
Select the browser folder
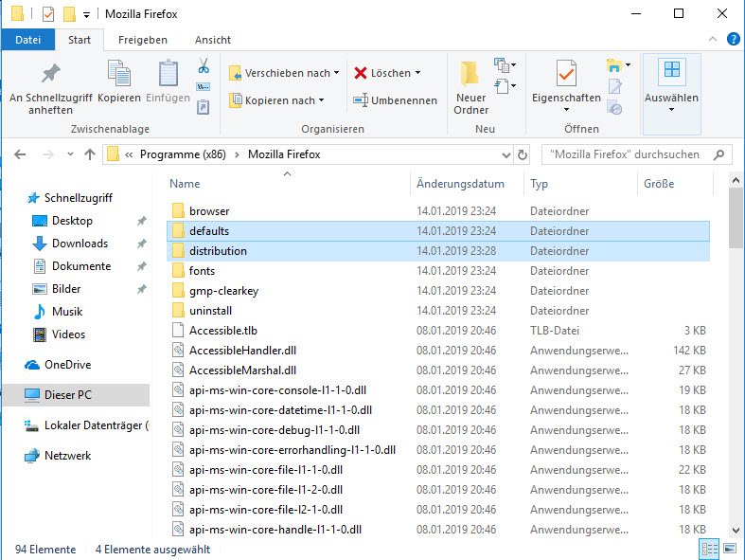[438, 211]
